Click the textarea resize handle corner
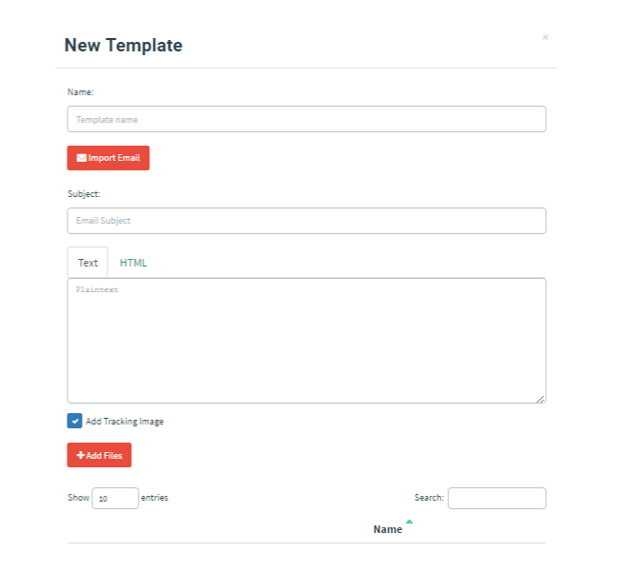This screenshot has width=622, height=573. click(x=540, y=398)
